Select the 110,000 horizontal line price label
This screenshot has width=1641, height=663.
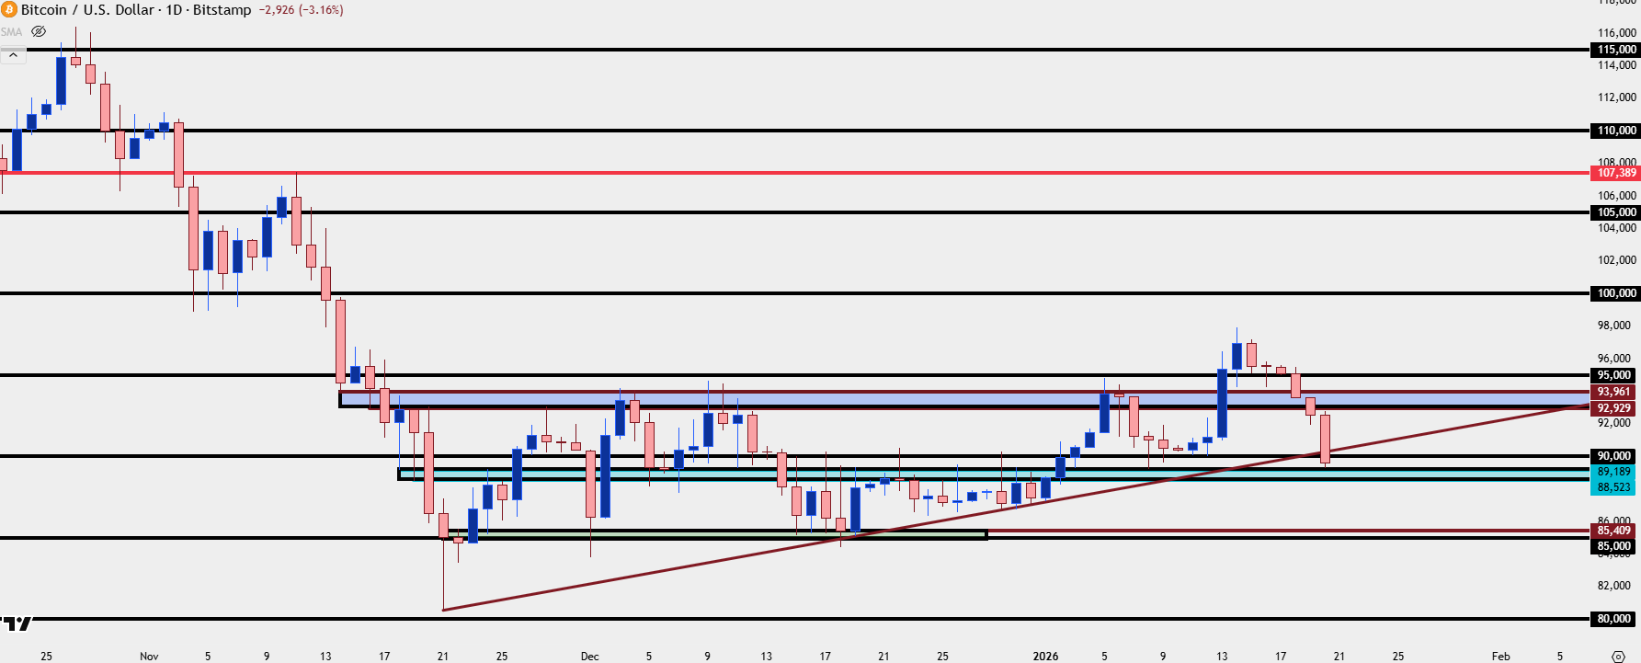[1615, 131]
